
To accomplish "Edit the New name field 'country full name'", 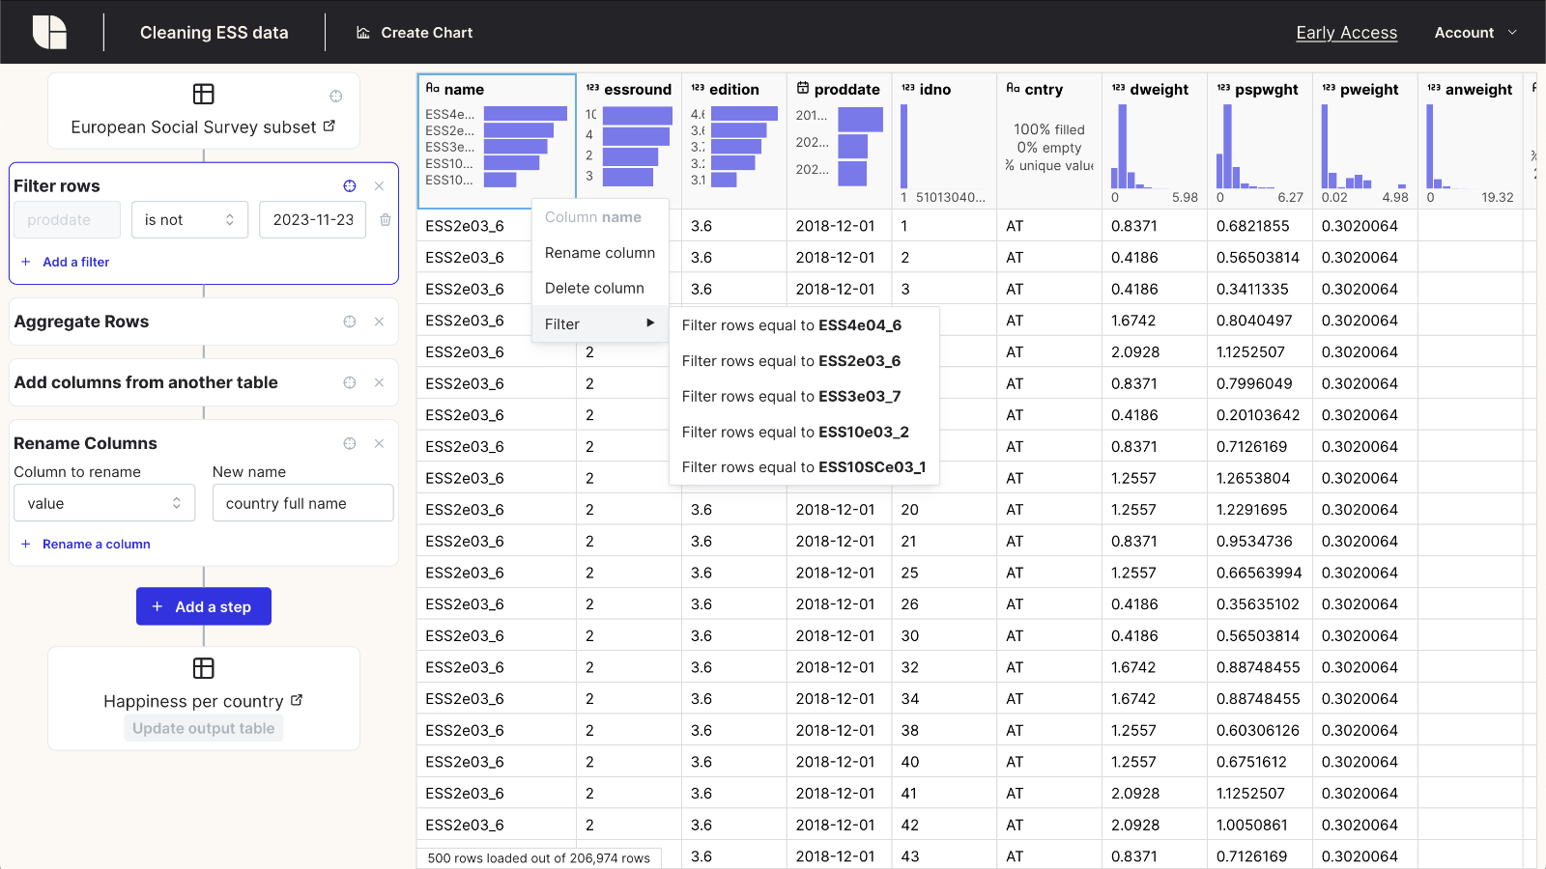I will [x=302, y=503].
